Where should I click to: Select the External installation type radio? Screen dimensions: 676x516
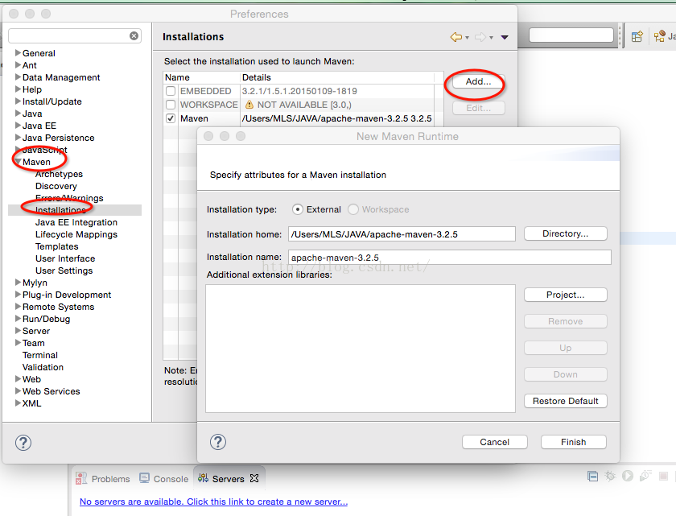tap(298, 209)
